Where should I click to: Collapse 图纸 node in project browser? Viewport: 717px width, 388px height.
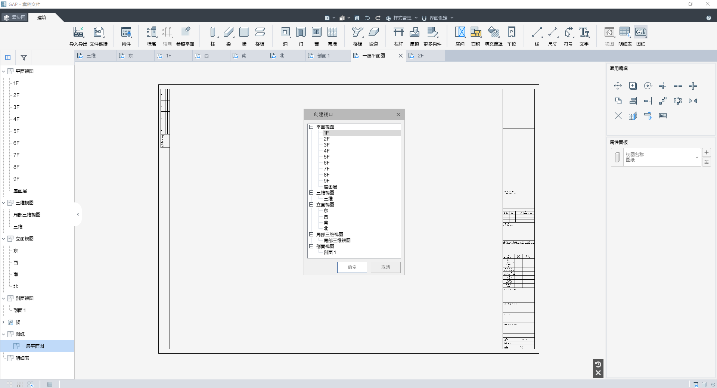pyautogui.click(x=3, y=334)
